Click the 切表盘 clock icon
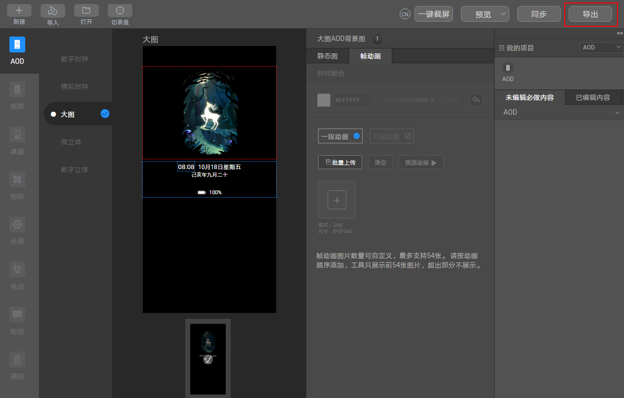This screenshot has height=398, width=624. pos(120,10)
